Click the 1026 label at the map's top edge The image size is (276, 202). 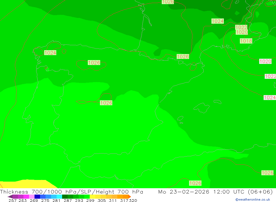coord(168,2)
